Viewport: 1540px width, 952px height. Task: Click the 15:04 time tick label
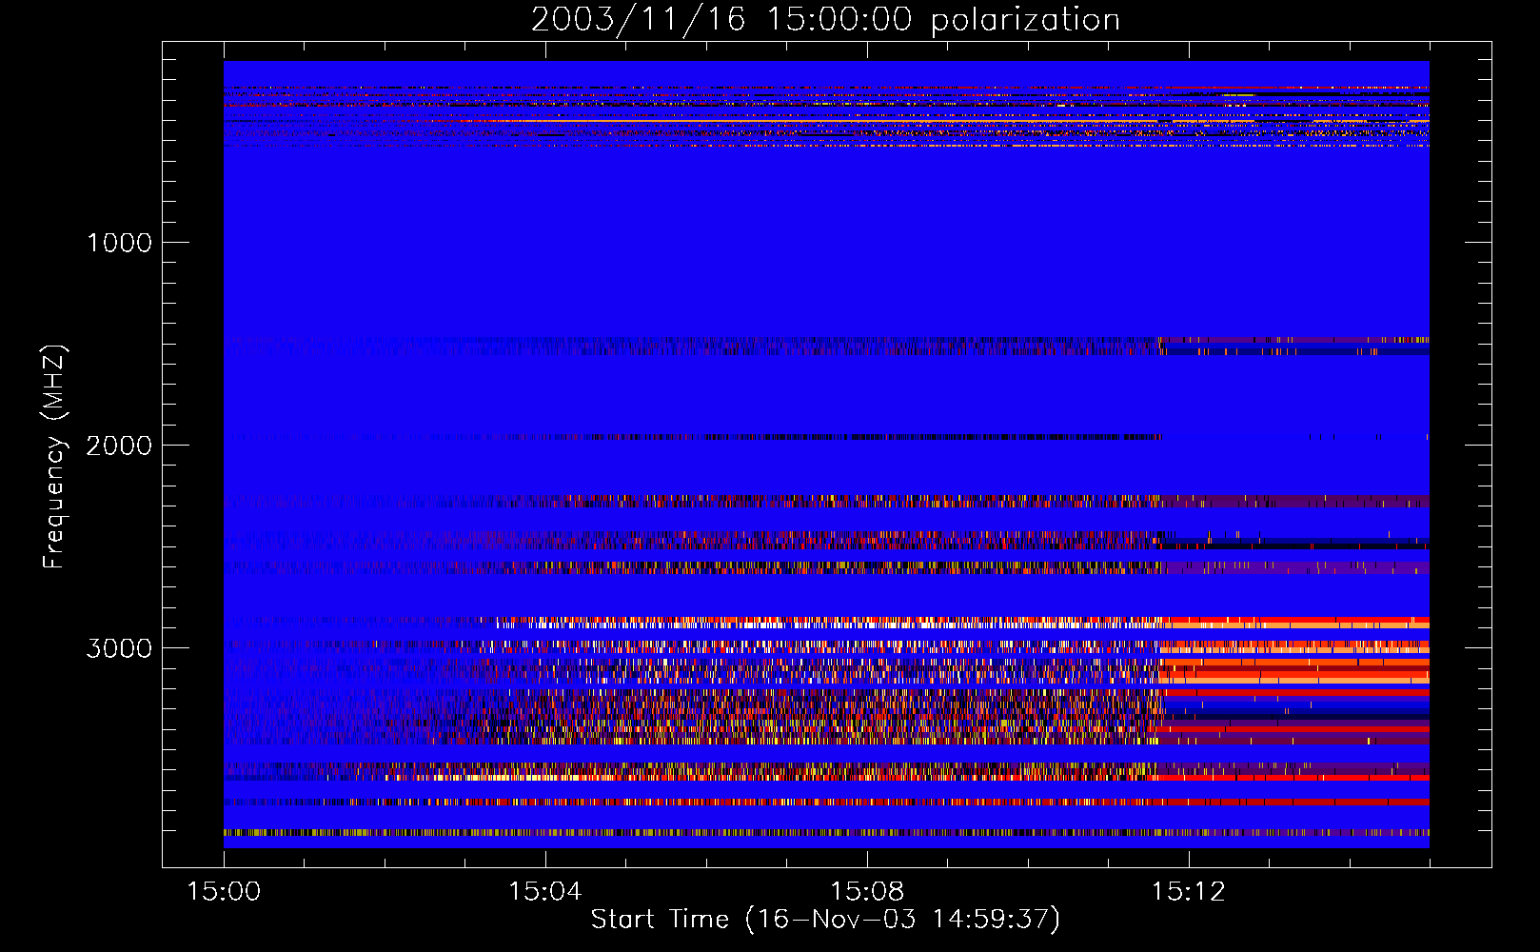pos(544,892)
